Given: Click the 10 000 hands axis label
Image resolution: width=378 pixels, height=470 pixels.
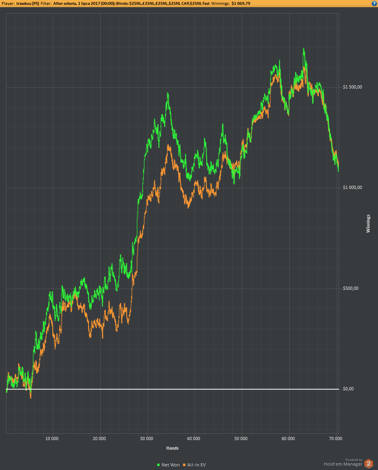Looking at the screenshot, I should coord(52,439).
